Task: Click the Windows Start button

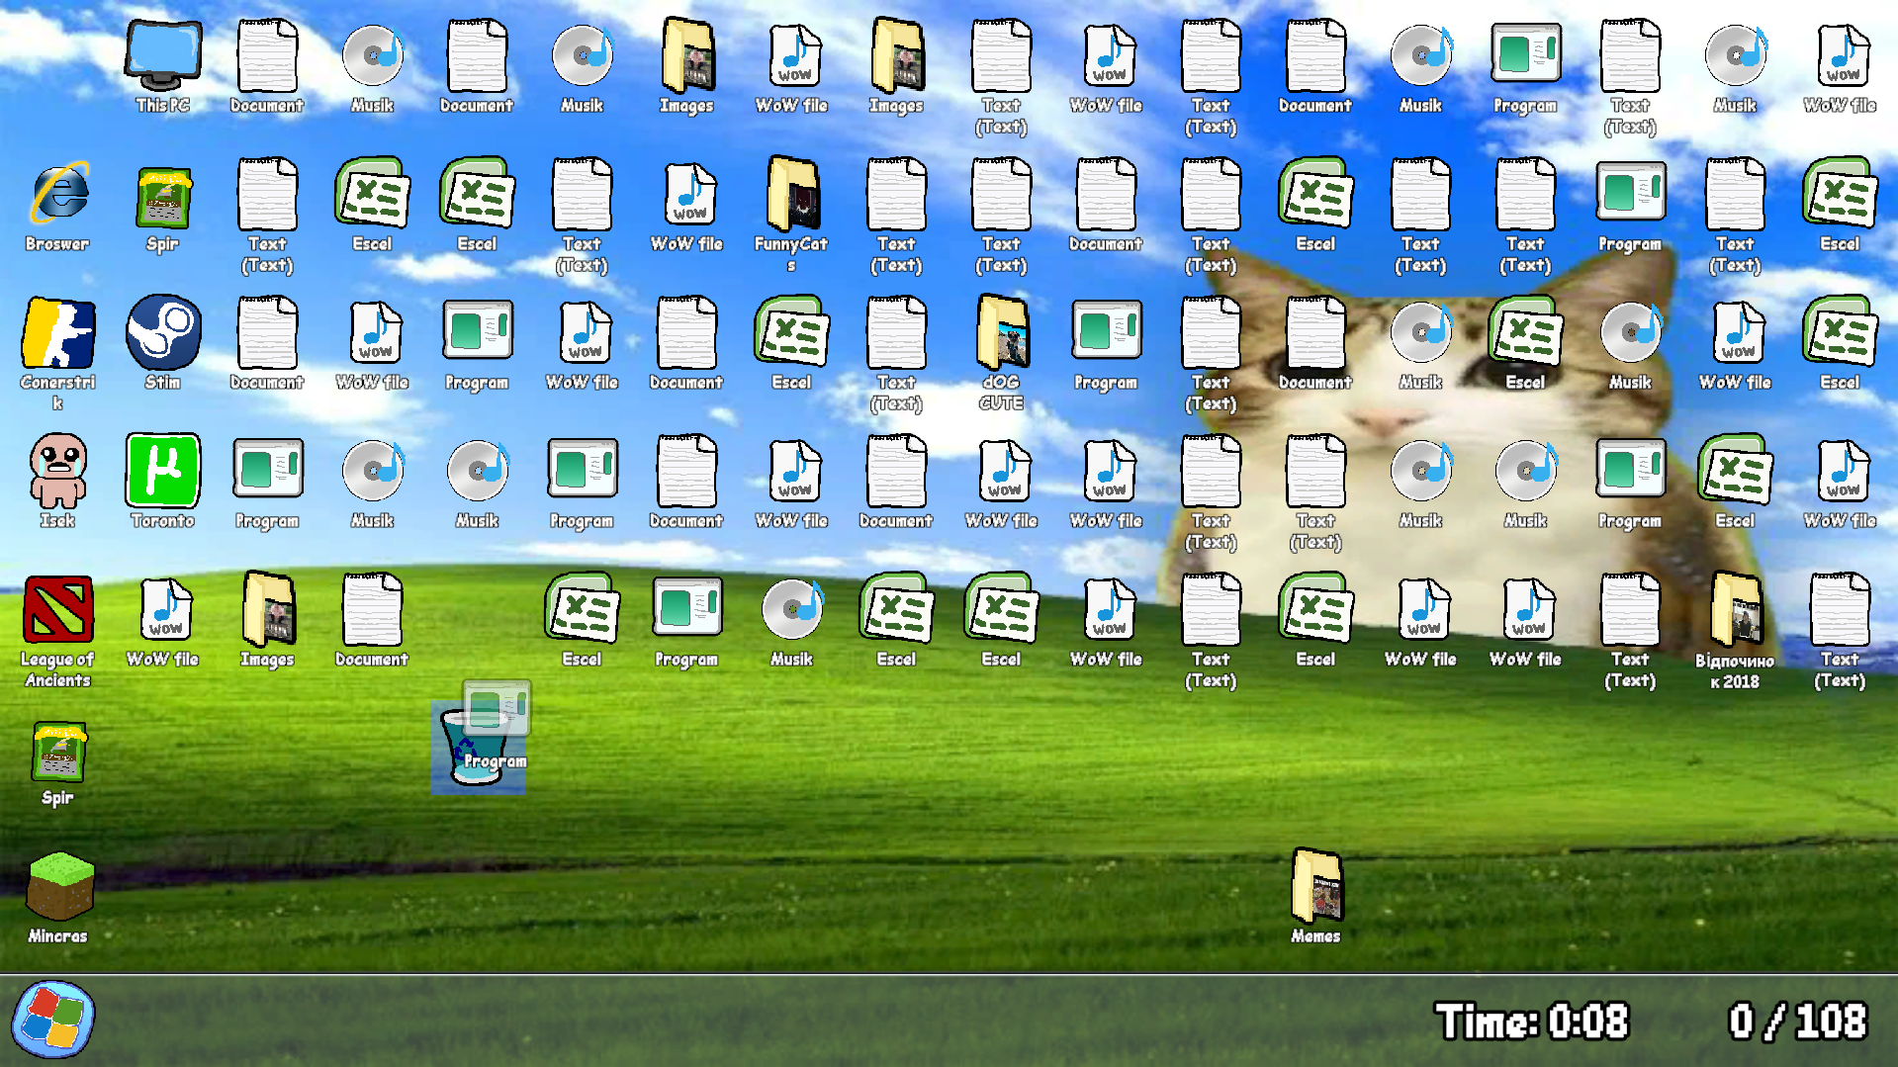Action: tap(53, 1020)
